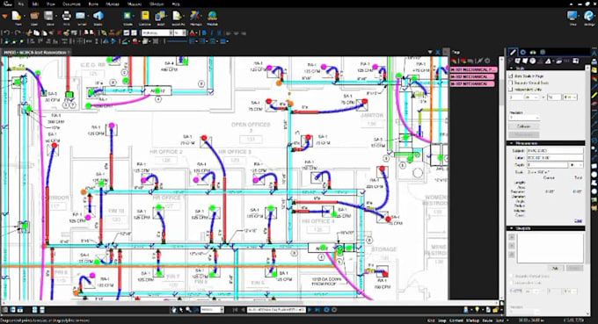
Task: Open the Window menu
Action: 157,4
